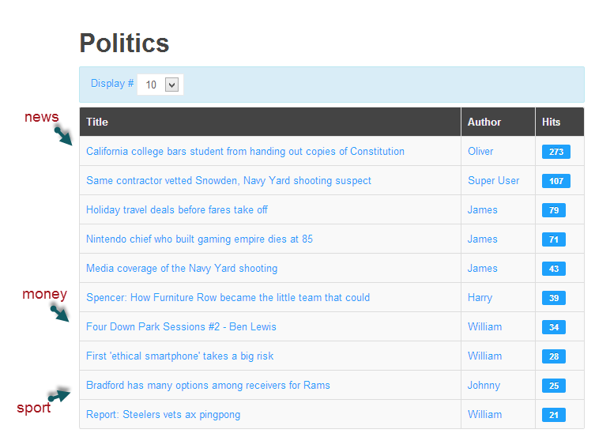
Task: Click author Harry in the table
Action: 480,298
